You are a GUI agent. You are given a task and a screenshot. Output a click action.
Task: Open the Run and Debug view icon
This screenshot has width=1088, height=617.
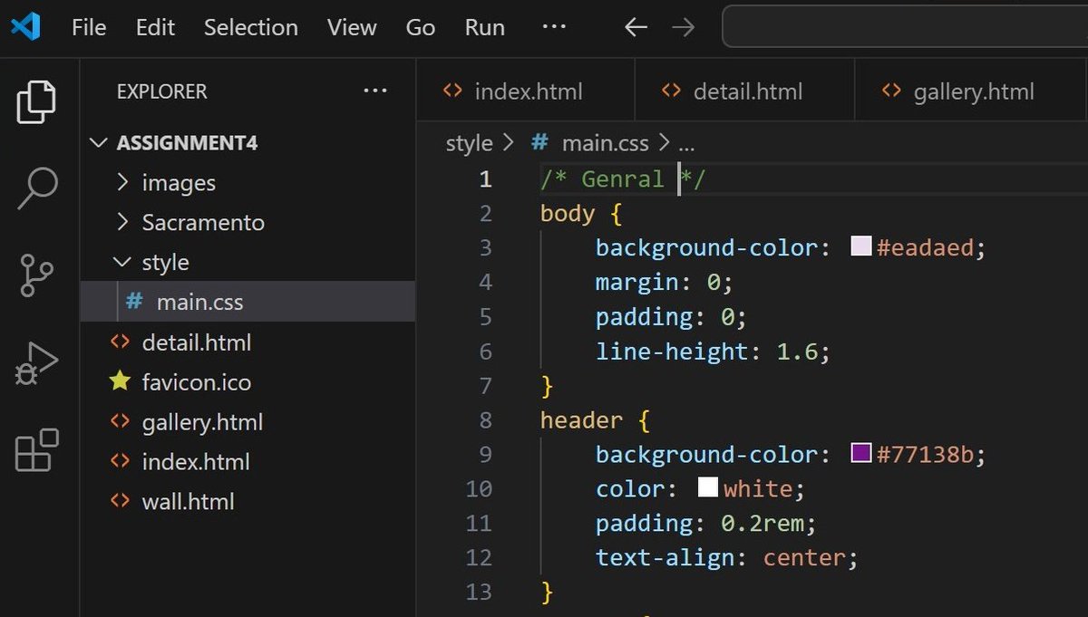(37, 363)
